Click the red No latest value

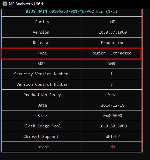(113, 147)
